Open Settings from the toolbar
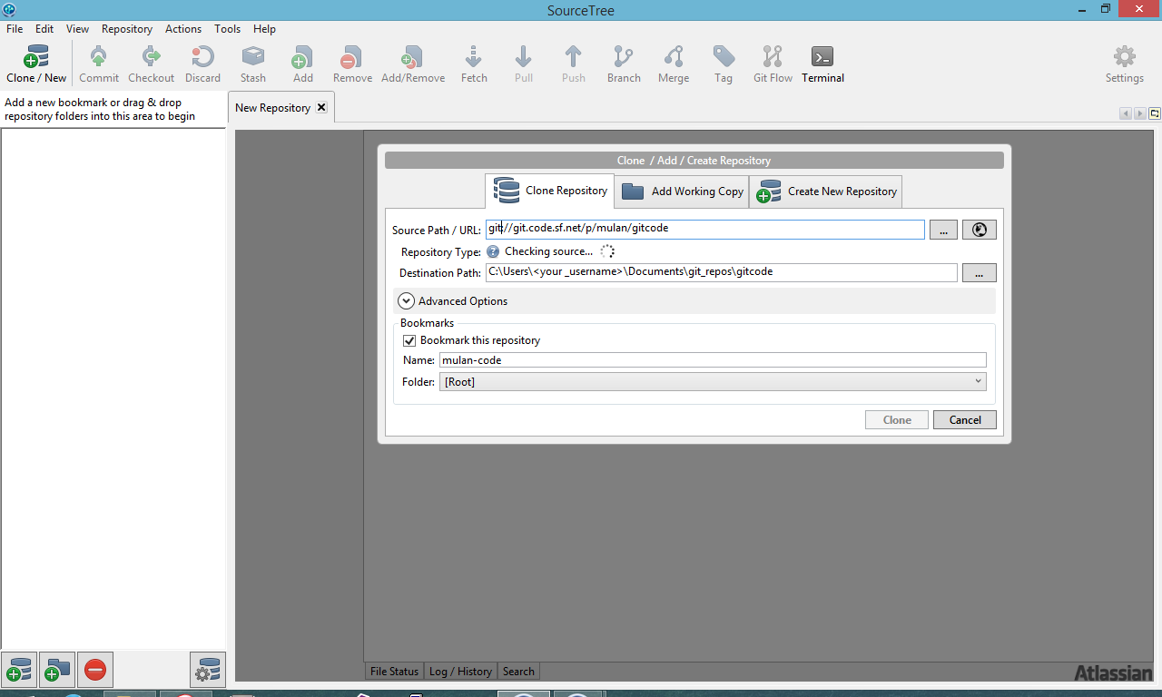The height and width of the screenshot is (697, 1162). tap(1124, 64)
